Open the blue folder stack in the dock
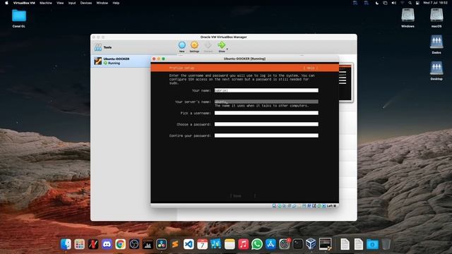 click(x=372, y=244)
